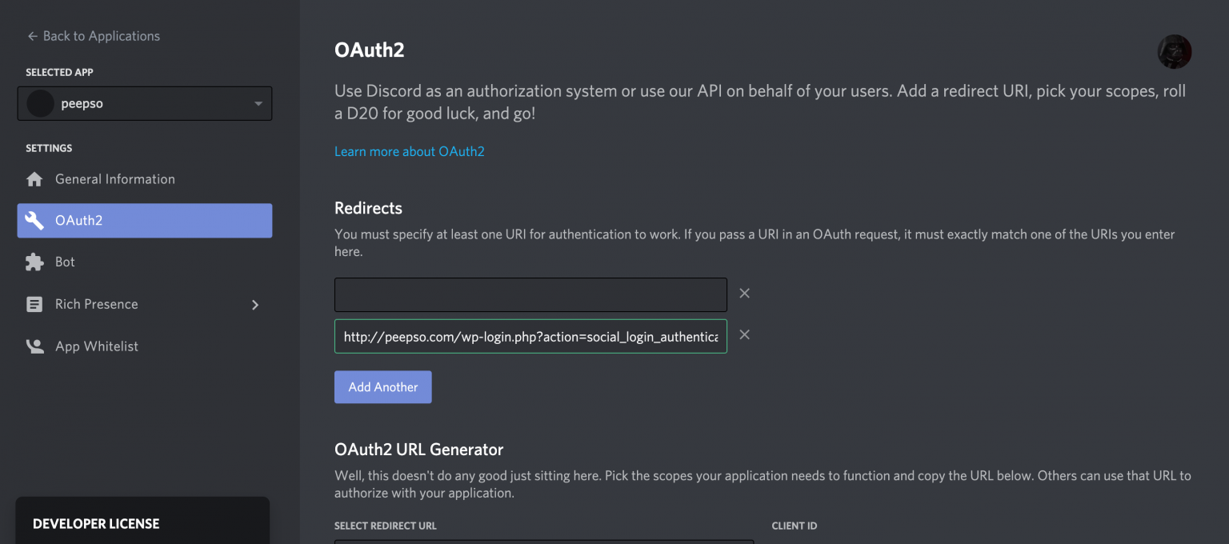Click the document icon beside Rich Presence
Screen dimensions: 1229x544
(35, 304)
